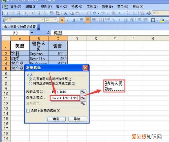Open the 视图(V) menu
The image size is (169, 142).
point(46,6)
